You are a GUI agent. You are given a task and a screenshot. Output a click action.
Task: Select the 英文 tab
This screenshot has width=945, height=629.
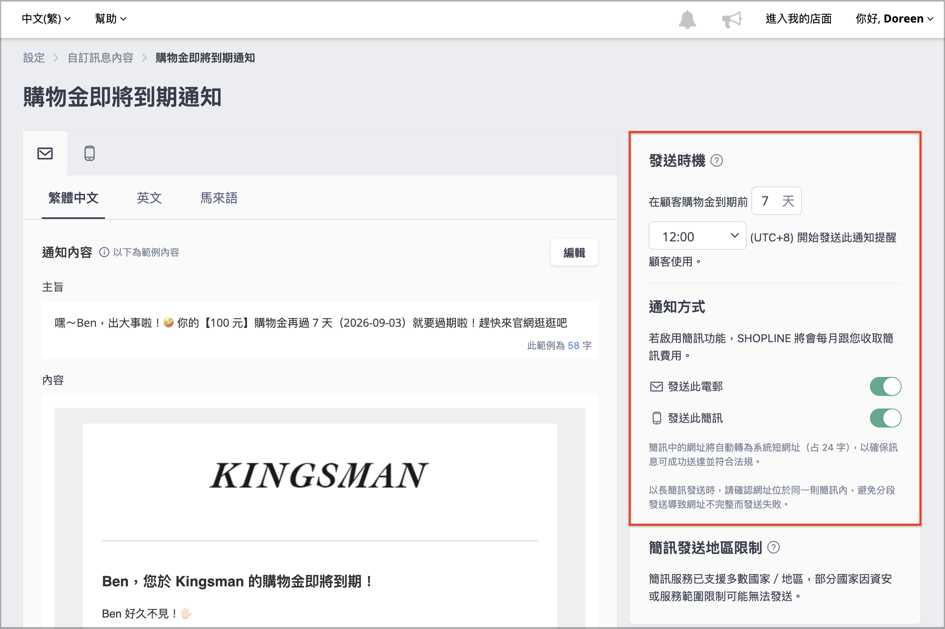[x=149, y=198]
